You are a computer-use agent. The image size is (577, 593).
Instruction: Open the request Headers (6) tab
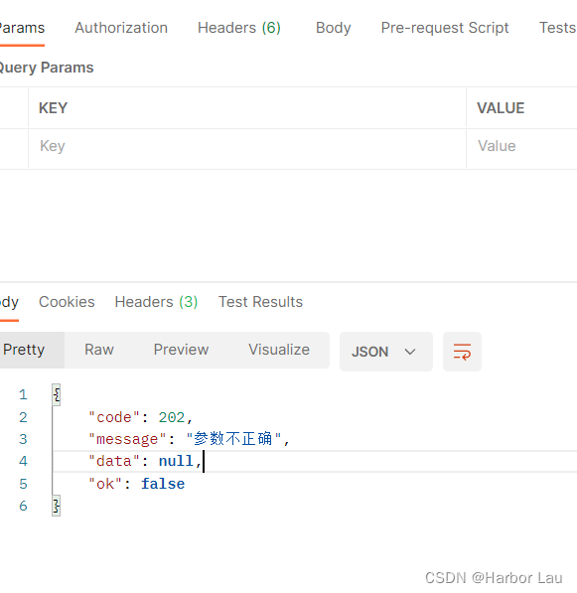239,28
